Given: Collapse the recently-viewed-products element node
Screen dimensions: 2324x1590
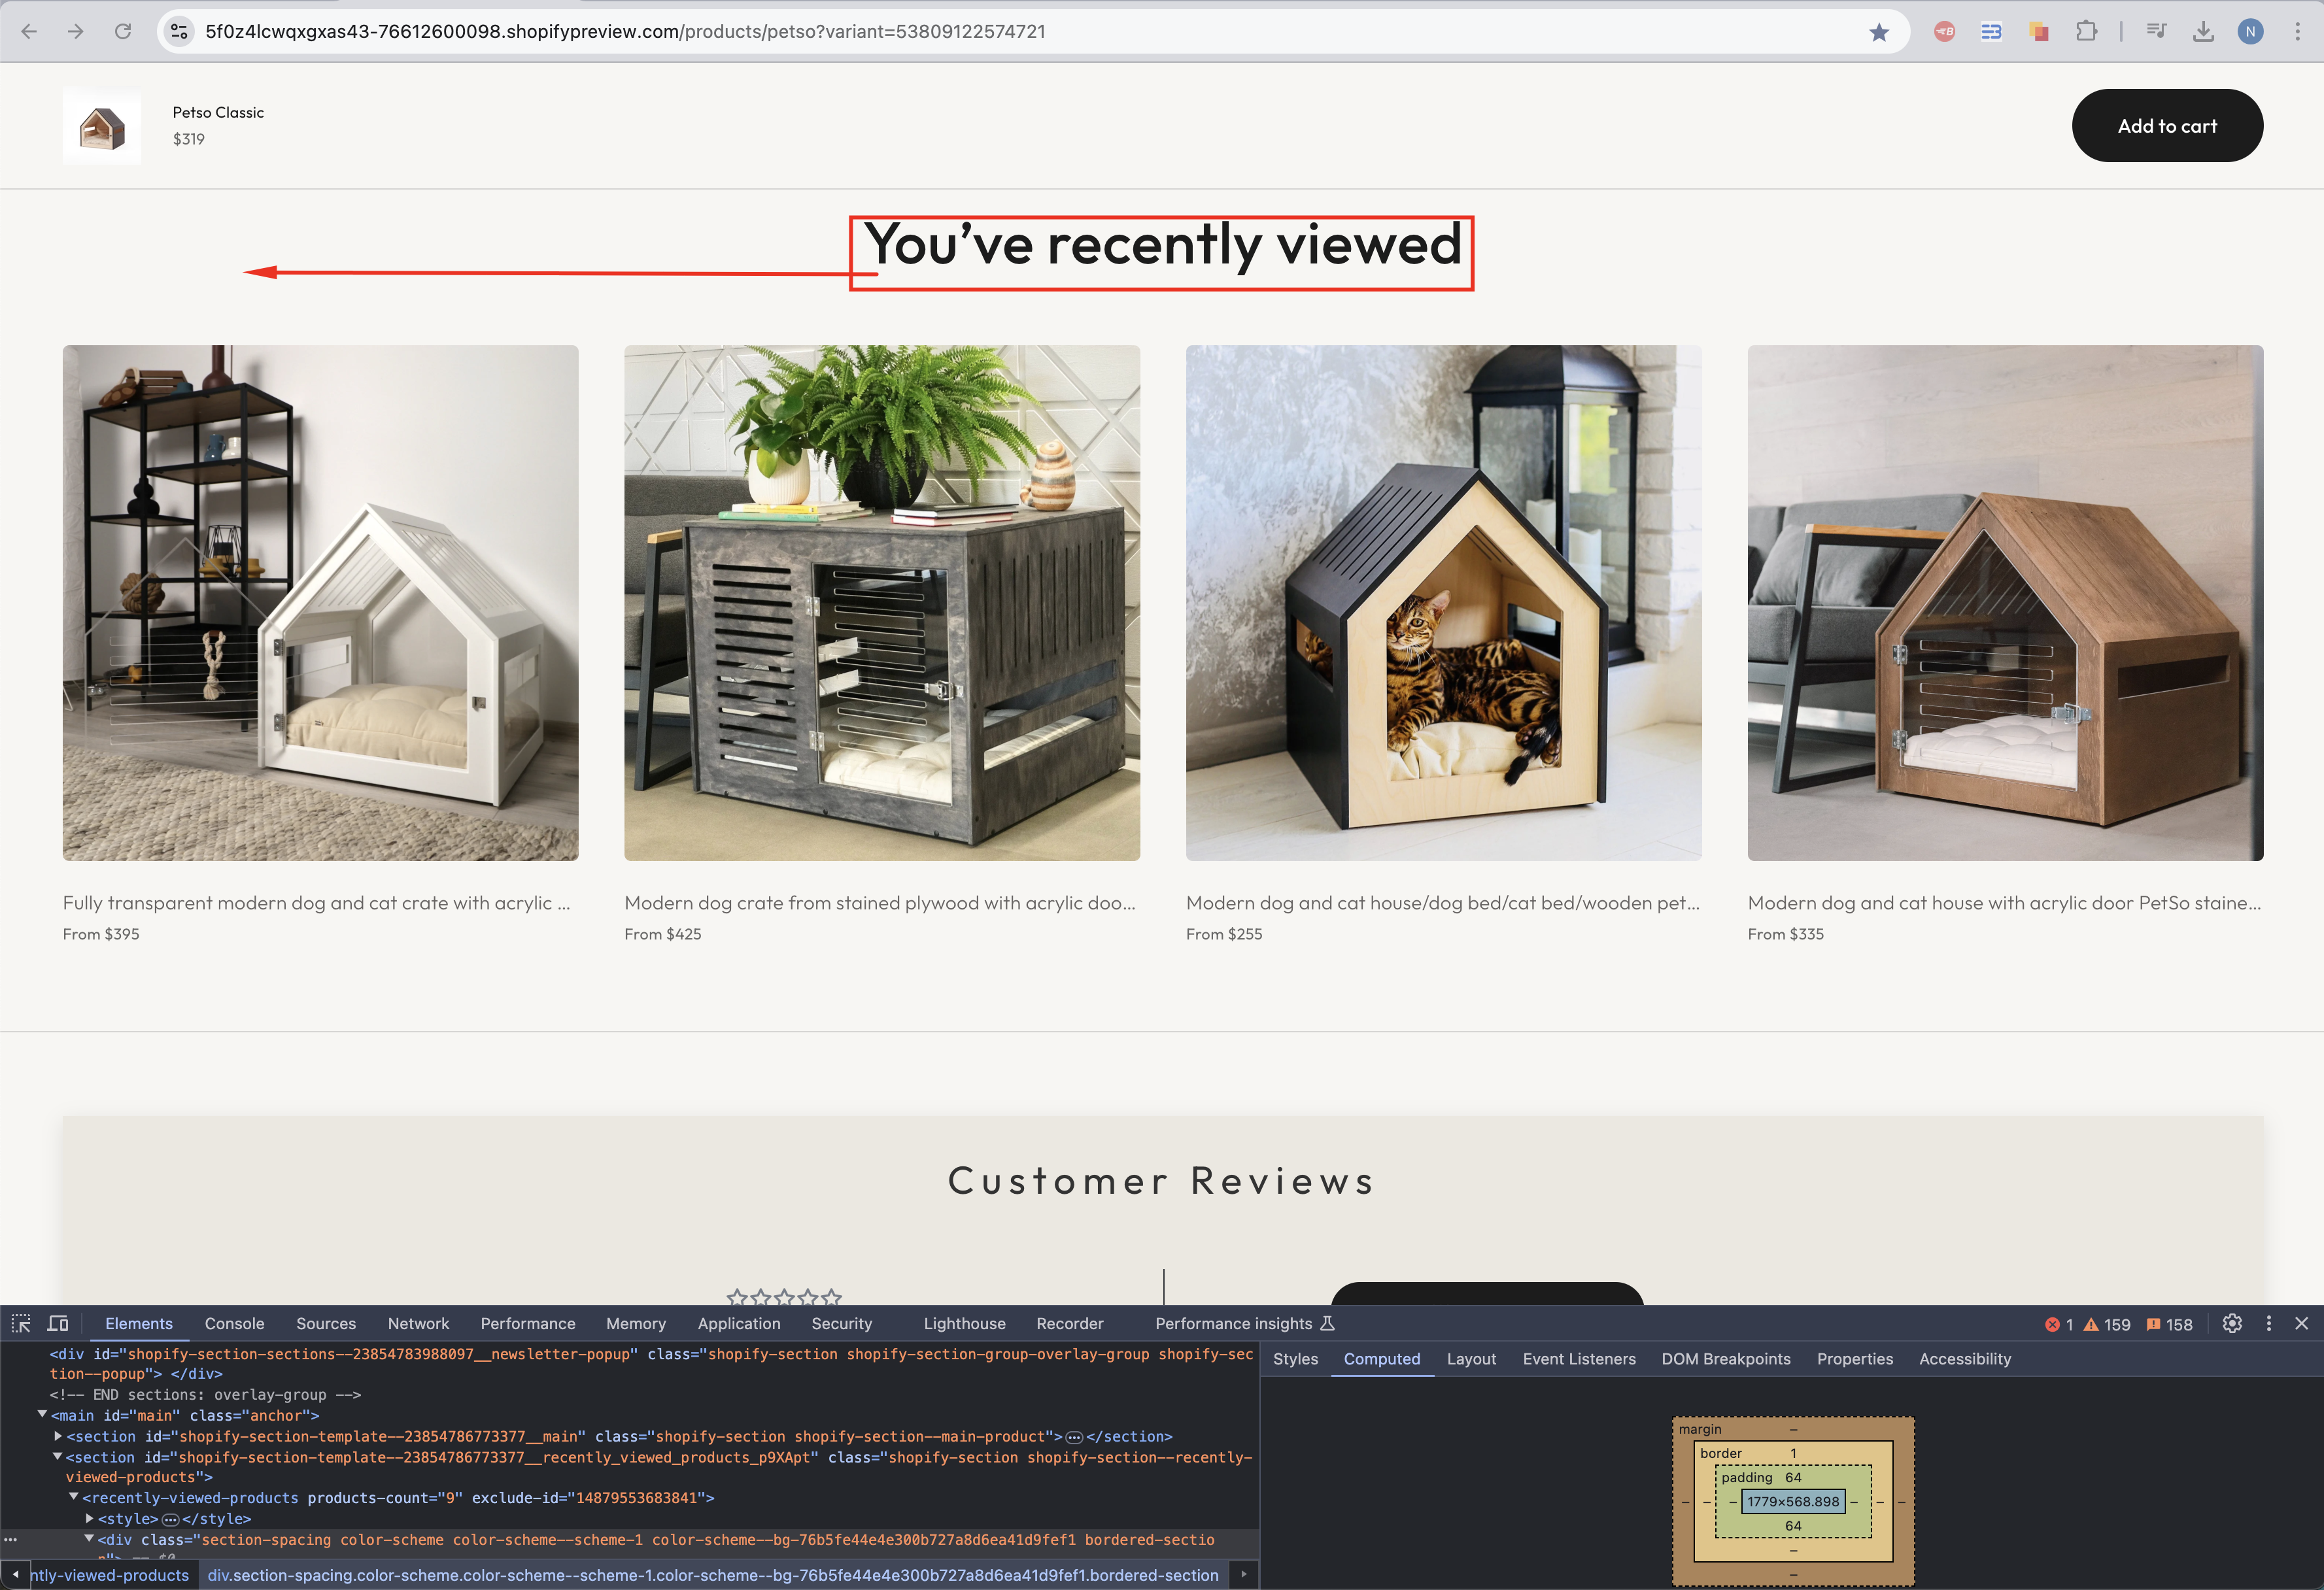Looking at the screenshot, I should (x=74, y=1497).
